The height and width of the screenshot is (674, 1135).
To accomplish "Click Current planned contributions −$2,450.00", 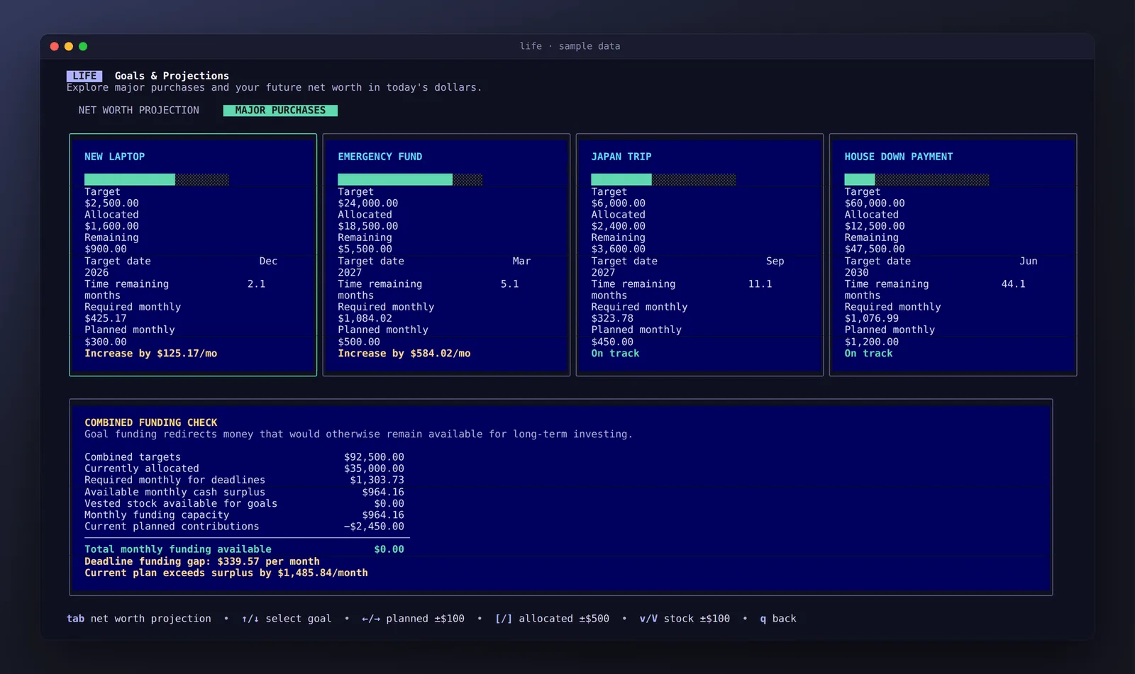I will [x=374, y=527].
